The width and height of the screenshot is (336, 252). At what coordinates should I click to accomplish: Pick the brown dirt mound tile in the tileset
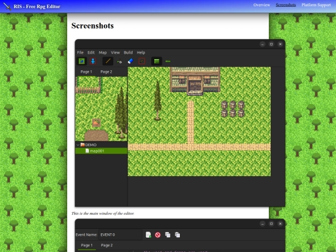coord(96,136)
